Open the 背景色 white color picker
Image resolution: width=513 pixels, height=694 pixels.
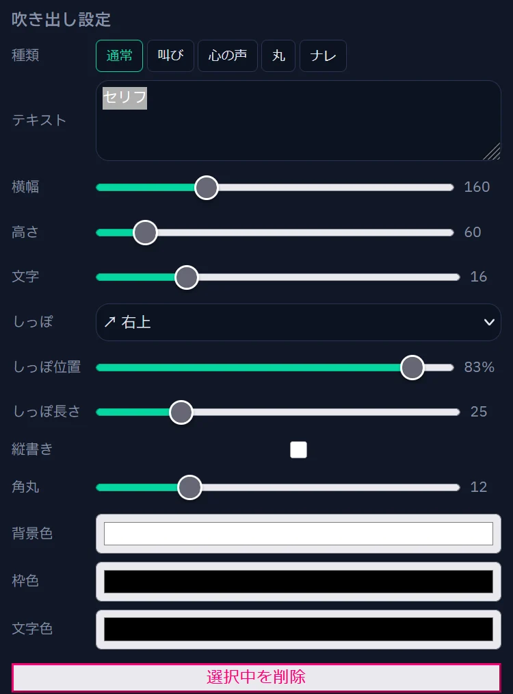tap(298, 534)
